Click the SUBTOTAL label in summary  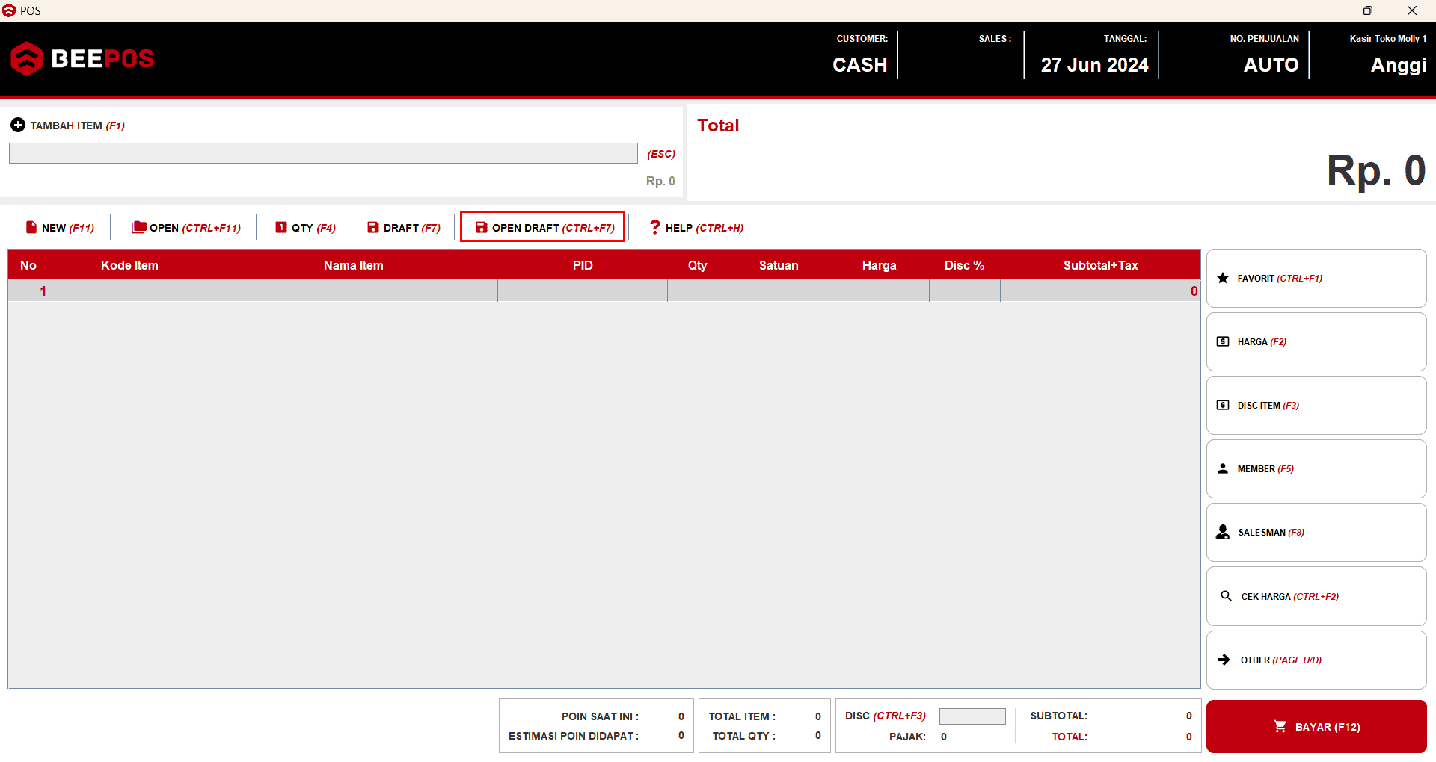point(1059,716)
